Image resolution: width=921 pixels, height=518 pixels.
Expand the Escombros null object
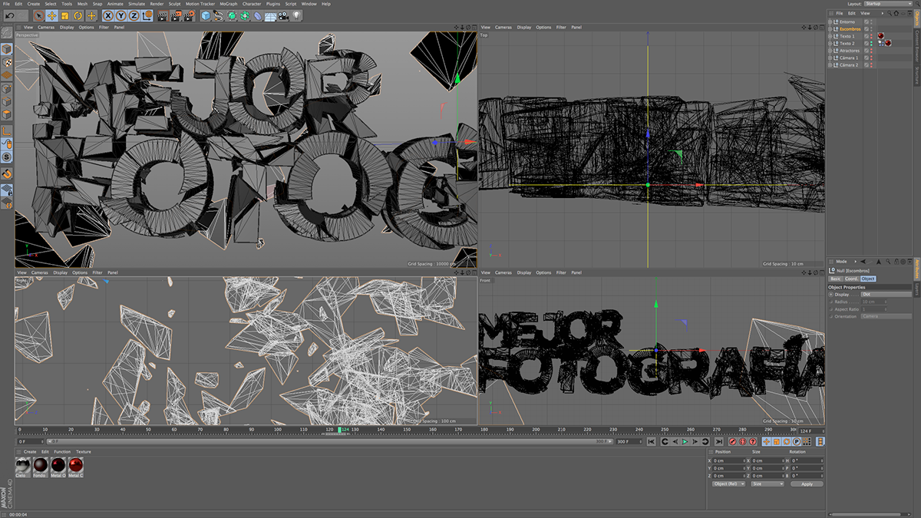click(x=830, y=29)
